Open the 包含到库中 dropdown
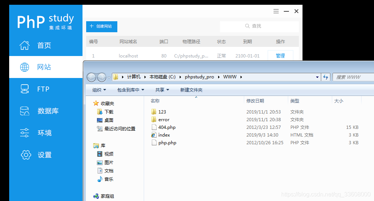 pyautogui.click(x=131, y=90)
